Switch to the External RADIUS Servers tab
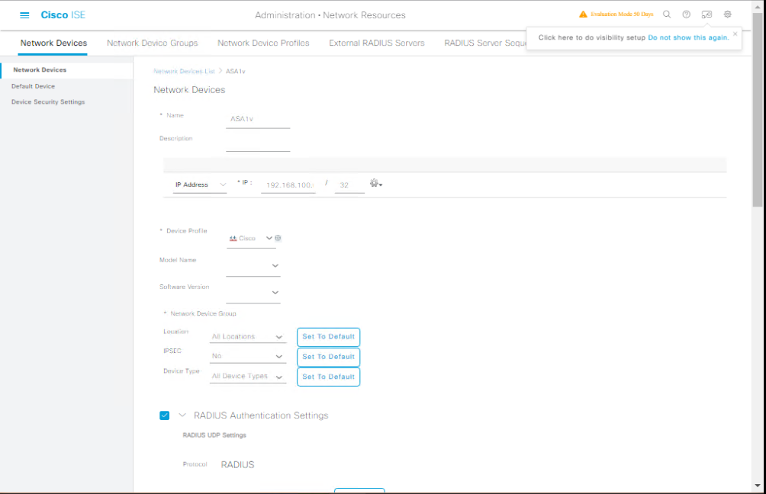 click(377, 43)
